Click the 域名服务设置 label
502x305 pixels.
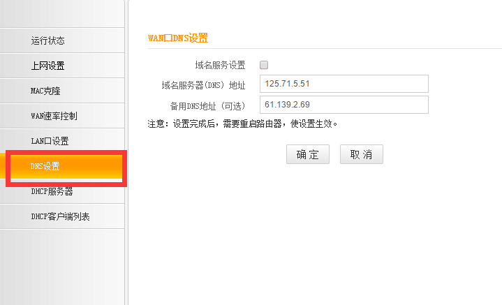click(x=220, y=66)
